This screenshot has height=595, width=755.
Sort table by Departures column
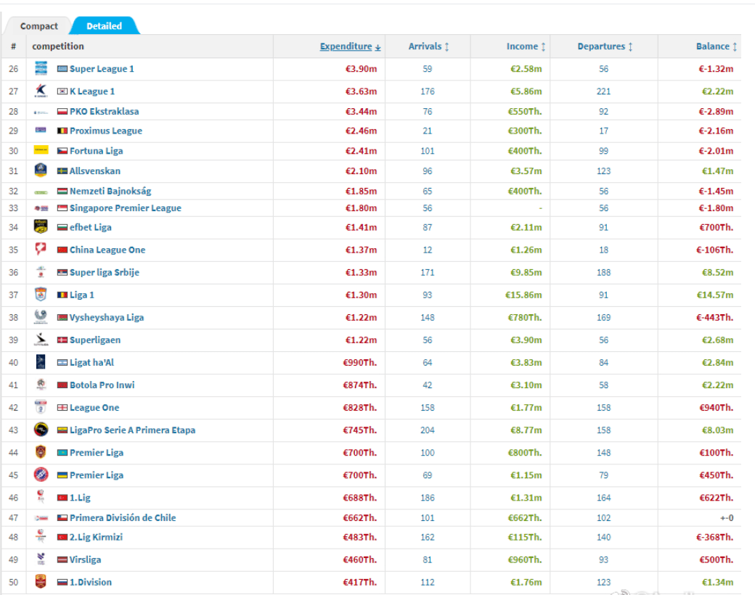click(605, 46)
